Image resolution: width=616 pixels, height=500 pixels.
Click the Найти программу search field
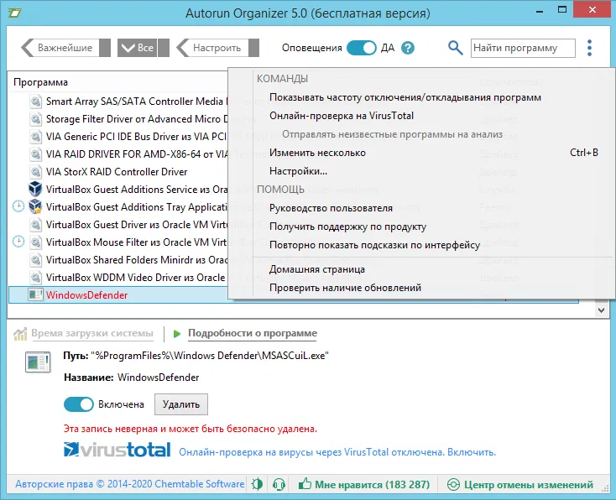coord(523,48)
